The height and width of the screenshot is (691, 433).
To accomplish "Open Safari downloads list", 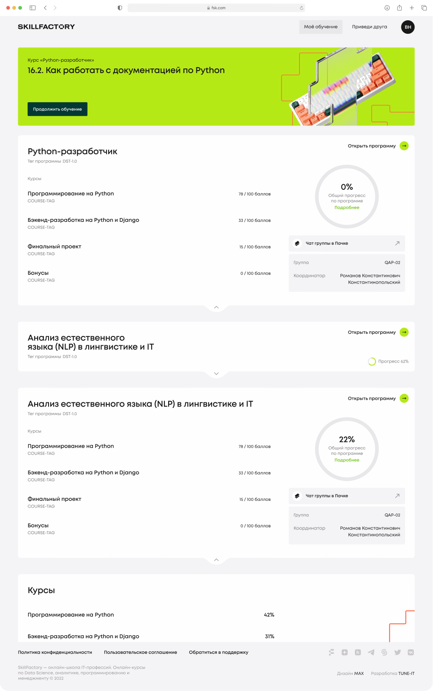I will point(387,8).
